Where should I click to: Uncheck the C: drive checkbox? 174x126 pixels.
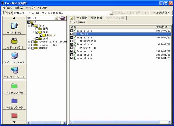tap(29, 22)
